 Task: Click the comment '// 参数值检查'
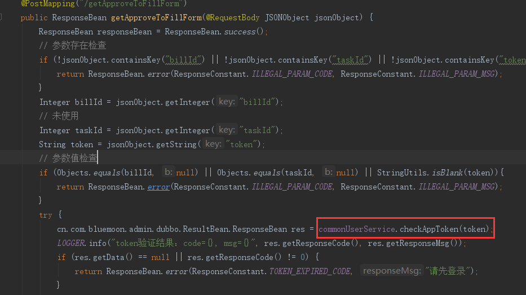pos(68,158)
